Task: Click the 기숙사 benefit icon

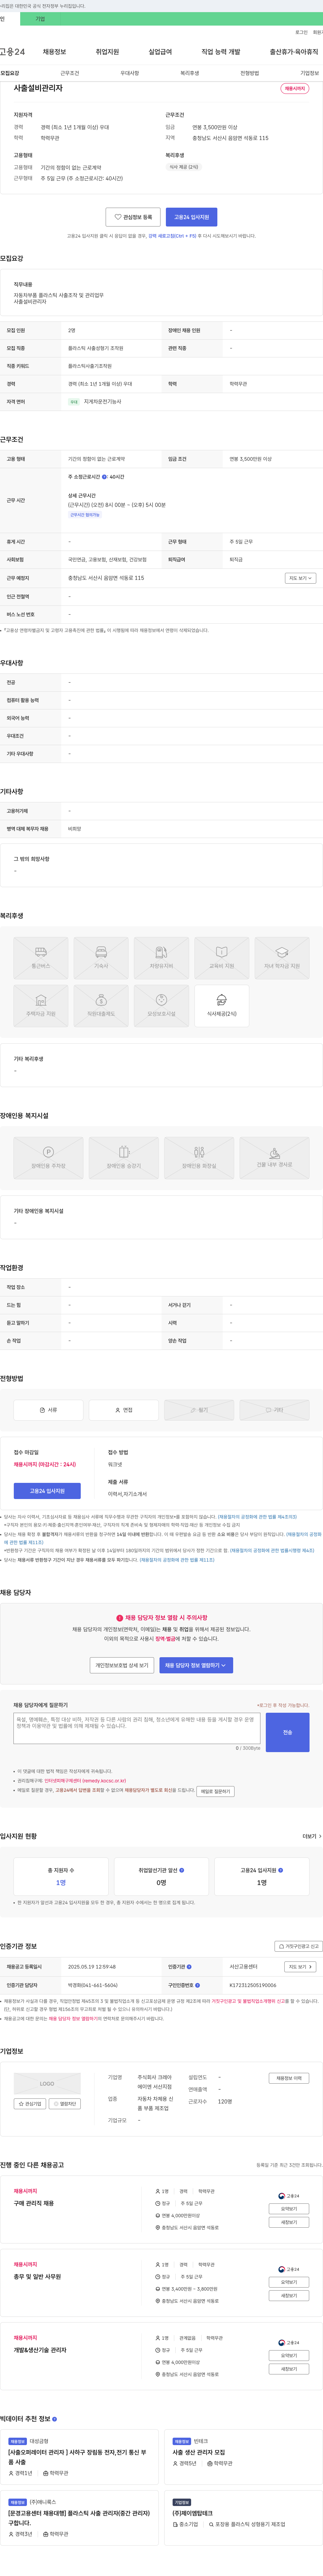Action: (101, 957)
